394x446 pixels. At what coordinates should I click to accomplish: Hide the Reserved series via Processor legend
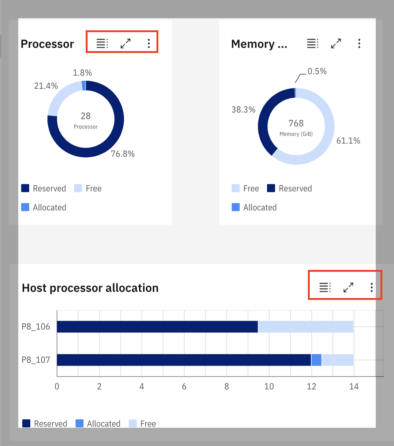pos(49,188)
